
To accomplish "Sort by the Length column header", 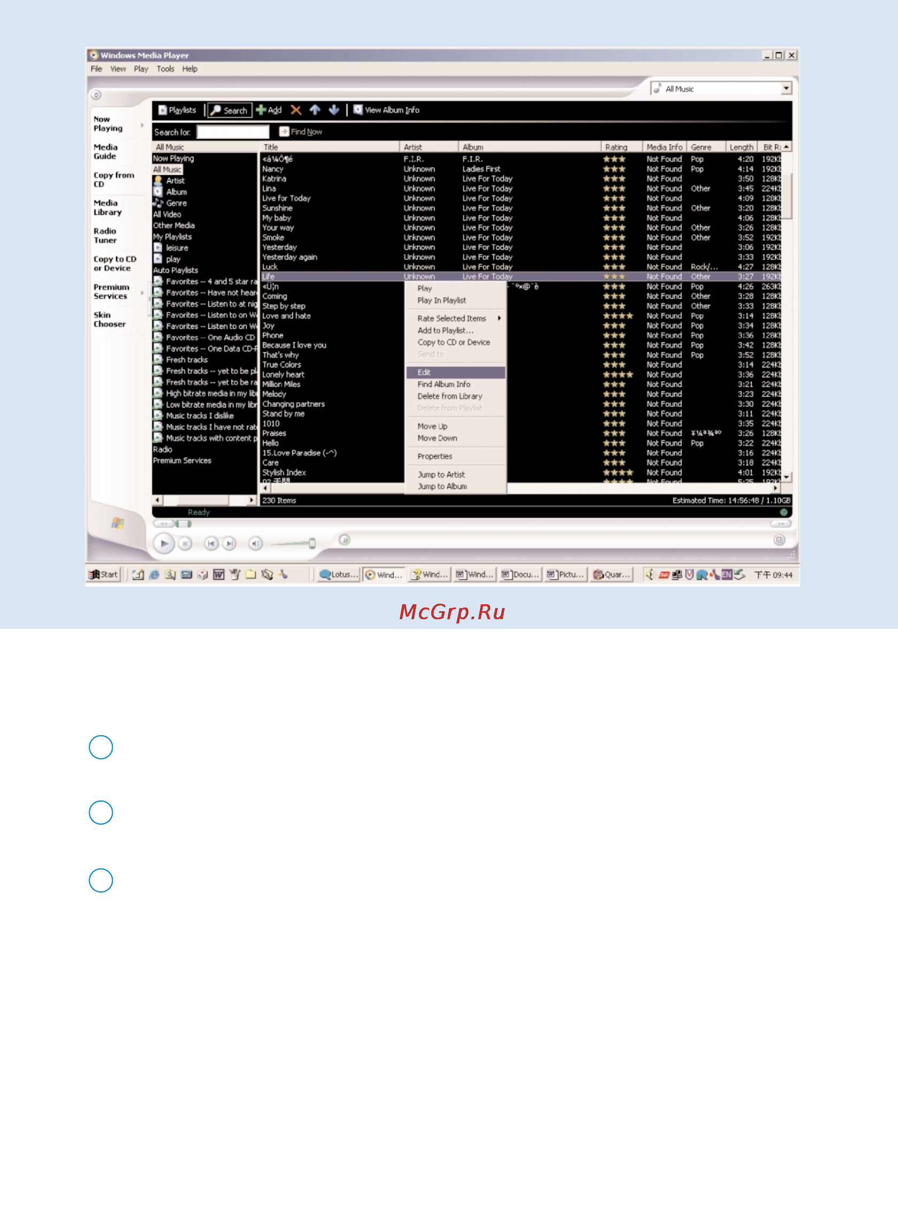I will tap(741, 148).
